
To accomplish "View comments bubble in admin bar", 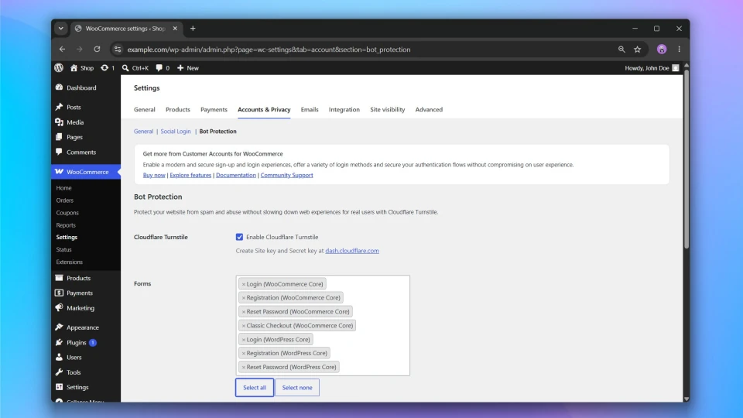I will coord(163,68).
